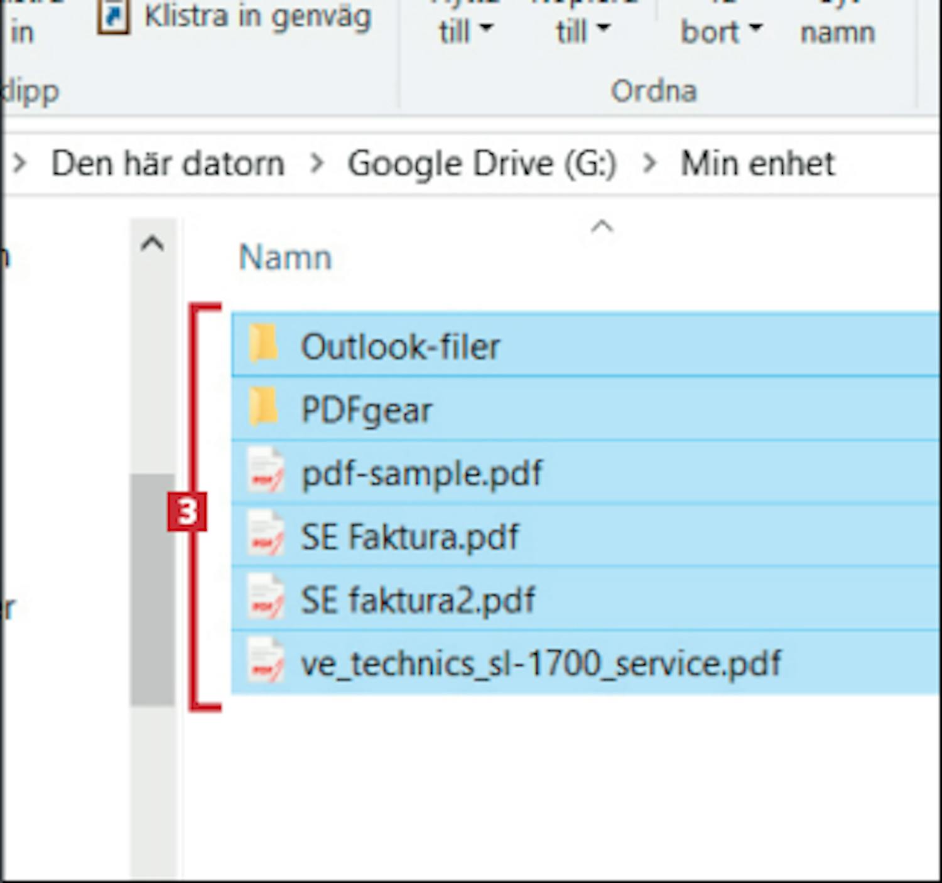Image resolution: width=942 pixels, height=883 pixels.
Task: Select the SE Faktura.pdf file icon
Action: [x=266, y=535]
